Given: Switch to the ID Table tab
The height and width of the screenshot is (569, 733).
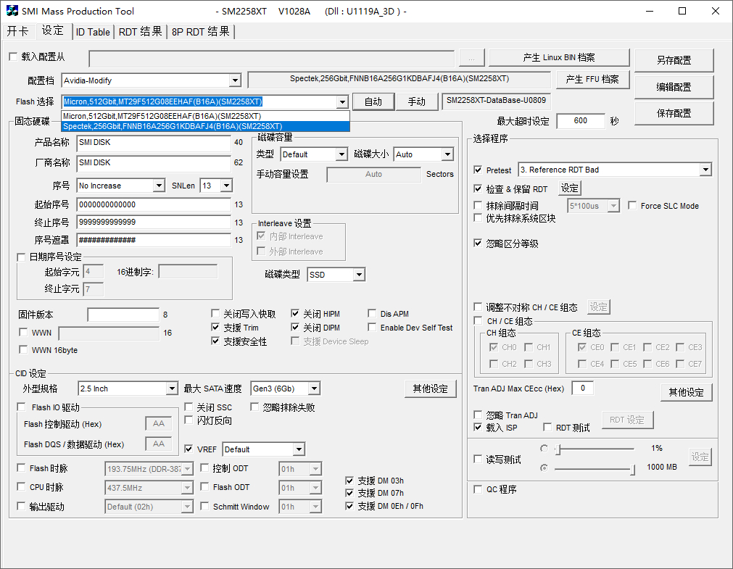Looking at the screenshot, I should tap(93, 32).
